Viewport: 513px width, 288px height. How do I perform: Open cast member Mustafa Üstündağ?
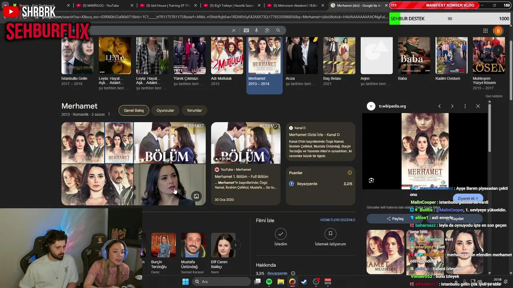(193, 253)
